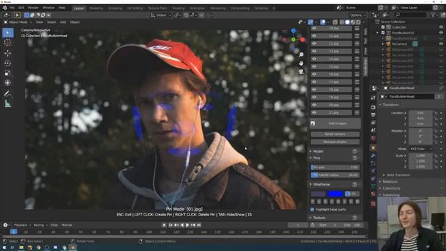Hide the Collection in the outliner

click(x=441, y=27)
